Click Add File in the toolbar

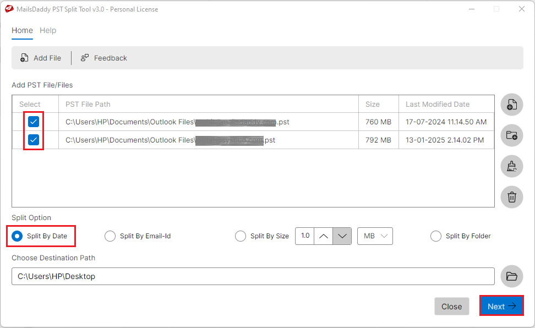pyautogui.click(x=41, y=58)
